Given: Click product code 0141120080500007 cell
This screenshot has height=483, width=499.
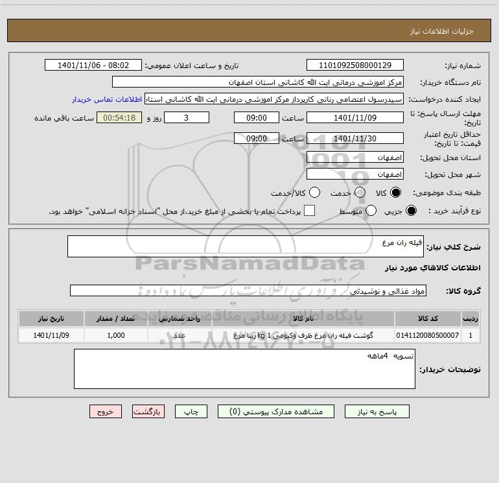Looking at the screenshot, I should [428, 335].
